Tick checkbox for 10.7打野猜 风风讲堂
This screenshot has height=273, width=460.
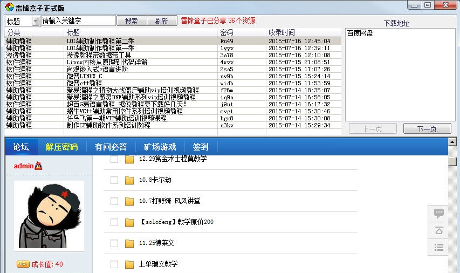pos(114,201)
